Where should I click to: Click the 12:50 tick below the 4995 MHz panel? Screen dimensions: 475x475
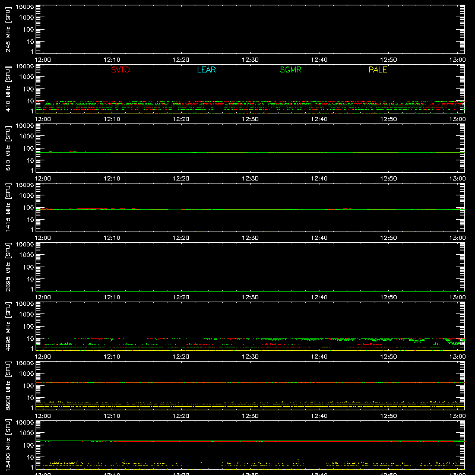pos(388,357)
